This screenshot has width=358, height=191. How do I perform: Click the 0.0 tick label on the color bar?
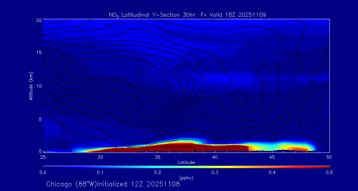click(43, 172)
